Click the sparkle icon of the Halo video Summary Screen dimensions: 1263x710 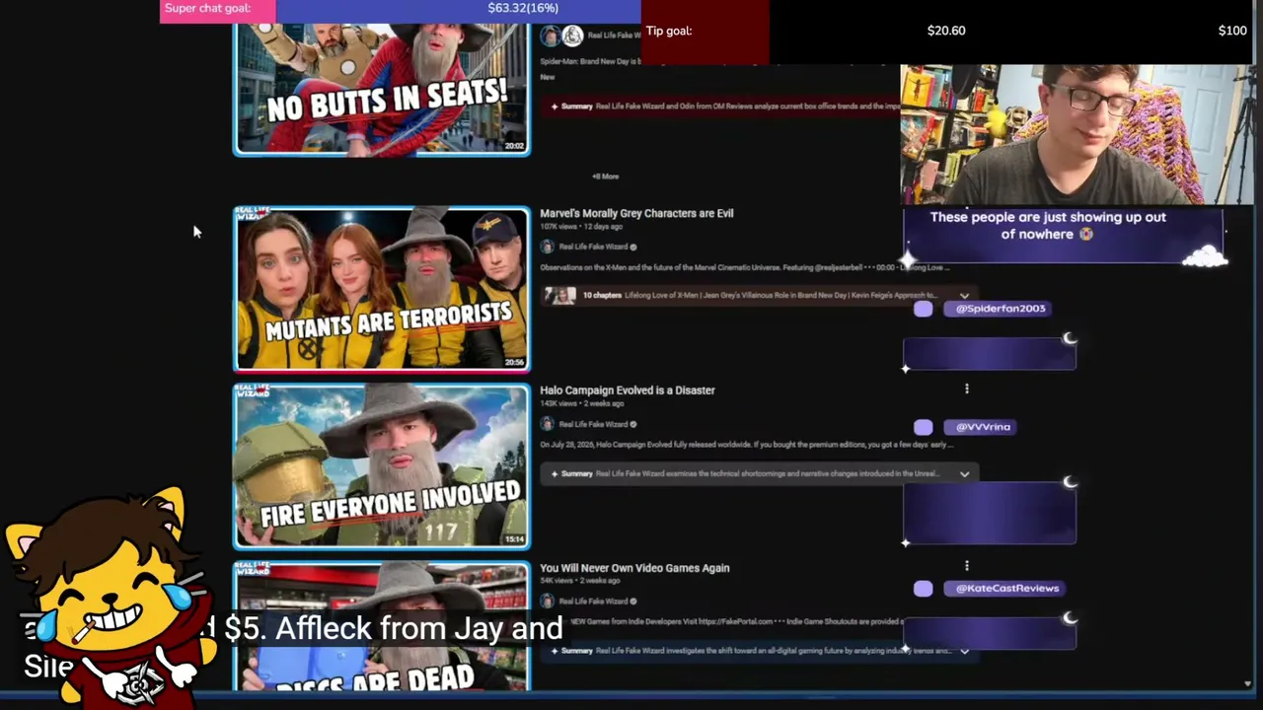[555, 473]
